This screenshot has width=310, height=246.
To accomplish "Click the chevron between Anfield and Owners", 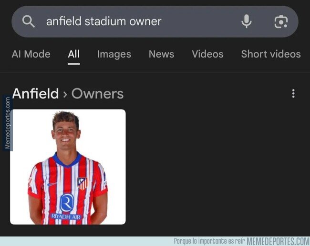I will (65, 94).
